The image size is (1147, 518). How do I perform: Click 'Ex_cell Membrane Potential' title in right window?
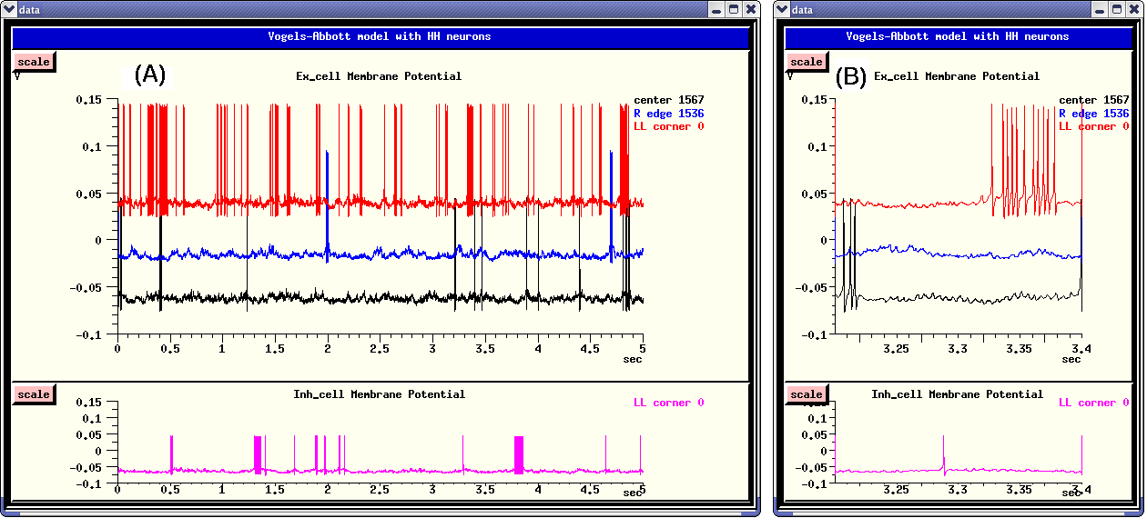tap(957, 76)
